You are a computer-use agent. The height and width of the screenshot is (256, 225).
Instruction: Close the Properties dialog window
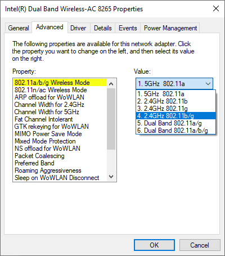(216, 8)
